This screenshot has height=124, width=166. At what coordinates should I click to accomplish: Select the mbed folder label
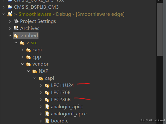click(31, 36)
